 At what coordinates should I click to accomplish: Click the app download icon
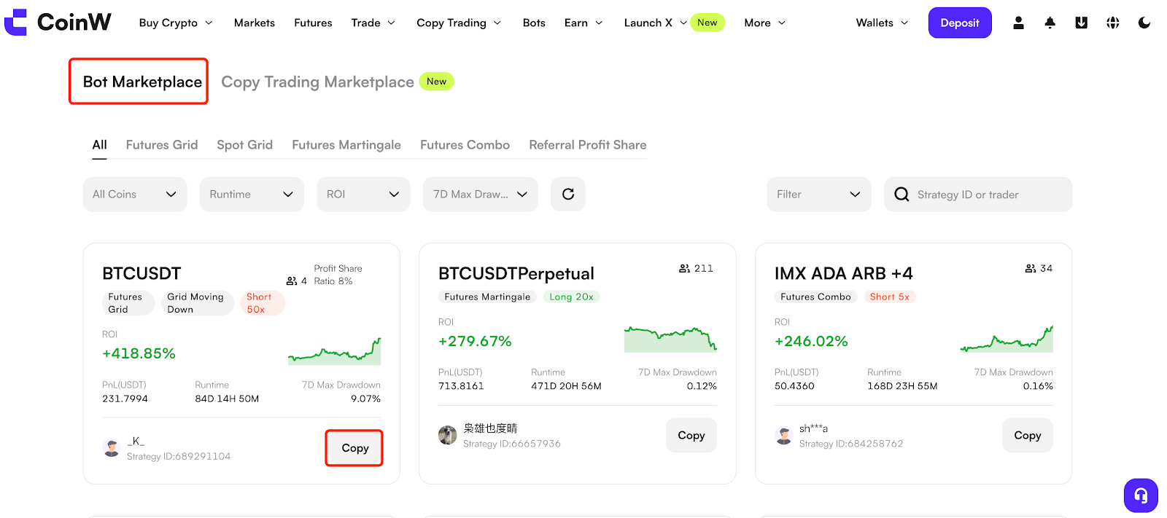click(1081, 23)
